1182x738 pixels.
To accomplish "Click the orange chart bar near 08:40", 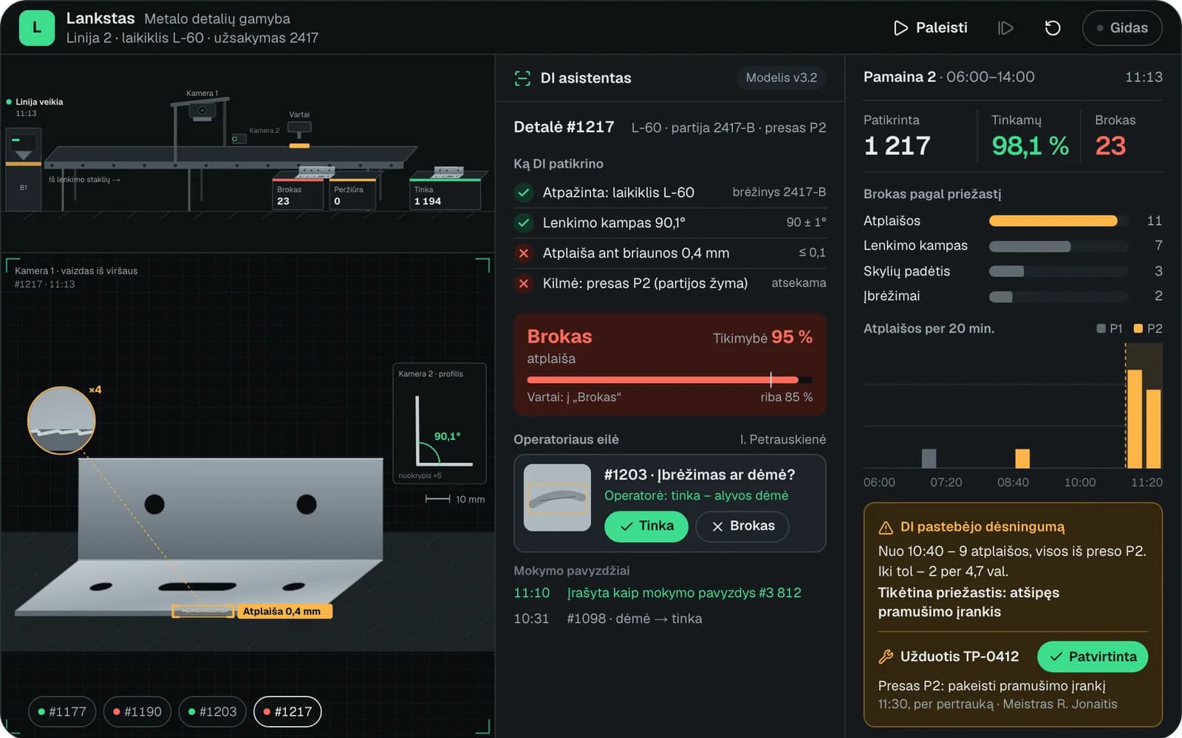I will coord(1022,458).
